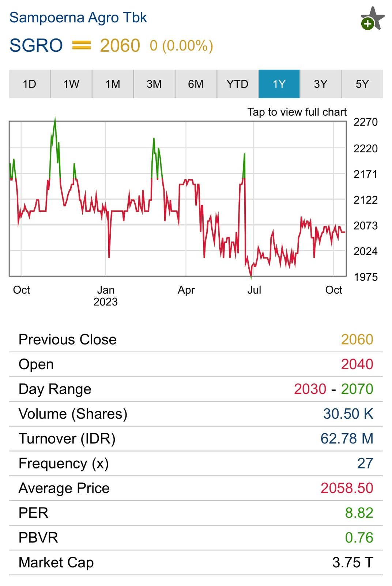Viewport: 392px width, 586px height.
Task: Display the 5Y price history
Action: (362, 84)
